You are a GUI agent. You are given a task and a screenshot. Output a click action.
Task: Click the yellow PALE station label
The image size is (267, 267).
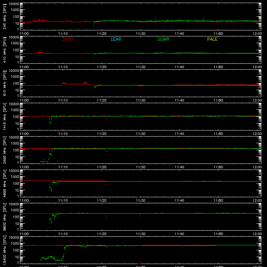[212, 39]
